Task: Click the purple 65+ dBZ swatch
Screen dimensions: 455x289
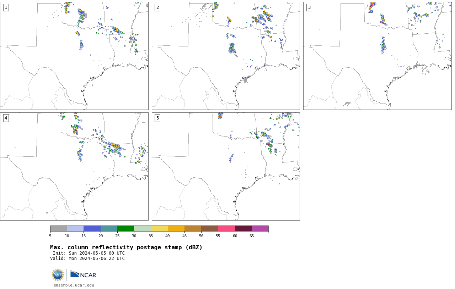Action: pos(260,228)
